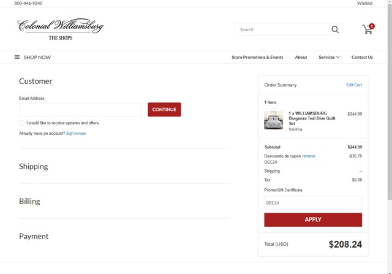Focus the Email Address field
Viewport: 392px width, 274px height.
(80, 110)
